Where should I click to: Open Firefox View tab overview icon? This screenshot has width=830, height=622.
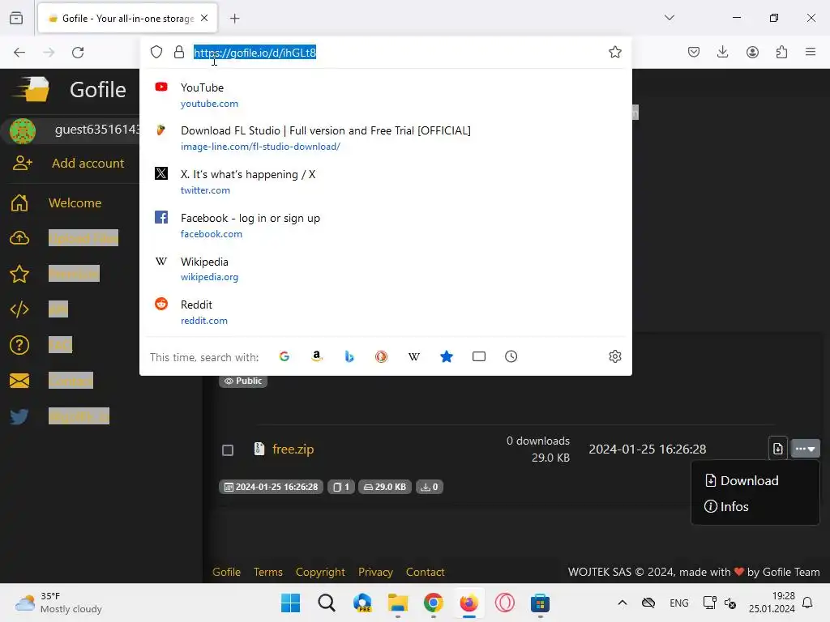coord(16,19)
